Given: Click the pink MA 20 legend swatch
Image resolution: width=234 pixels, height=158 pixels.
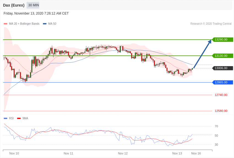Looking at the screenshot, I should [6, 24].
